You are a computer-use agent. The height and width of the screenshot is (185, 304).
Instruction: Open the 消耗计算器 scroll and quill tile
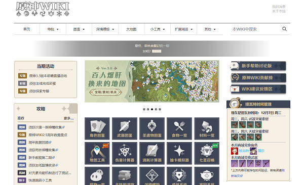pos(152,153)
